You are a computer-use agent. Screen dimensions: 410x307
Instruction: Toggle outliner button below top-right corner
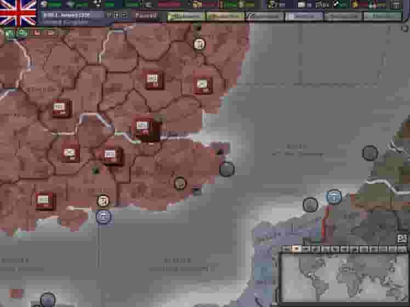[x=405, y=28]
